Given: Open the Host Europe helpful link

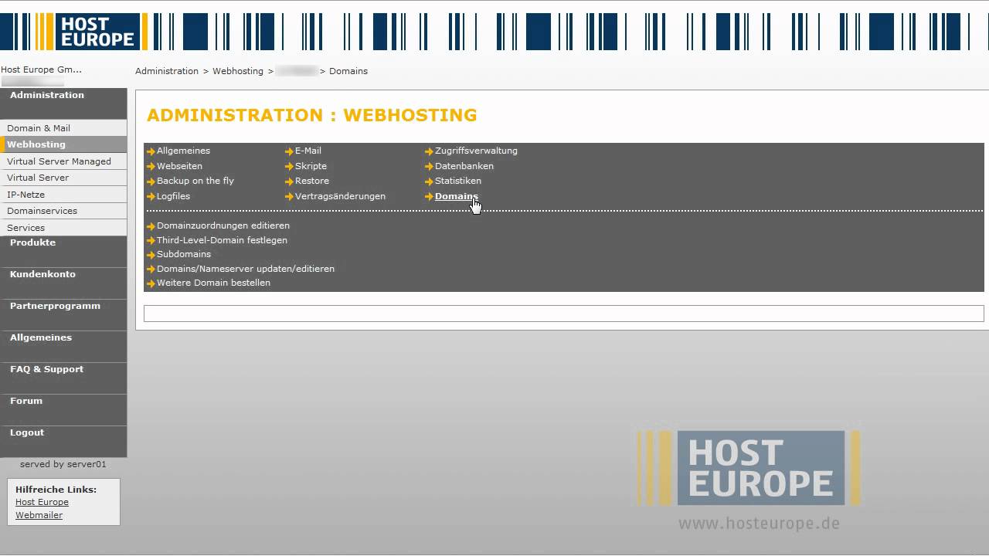Looking at the screenshot, I should 42,502.
